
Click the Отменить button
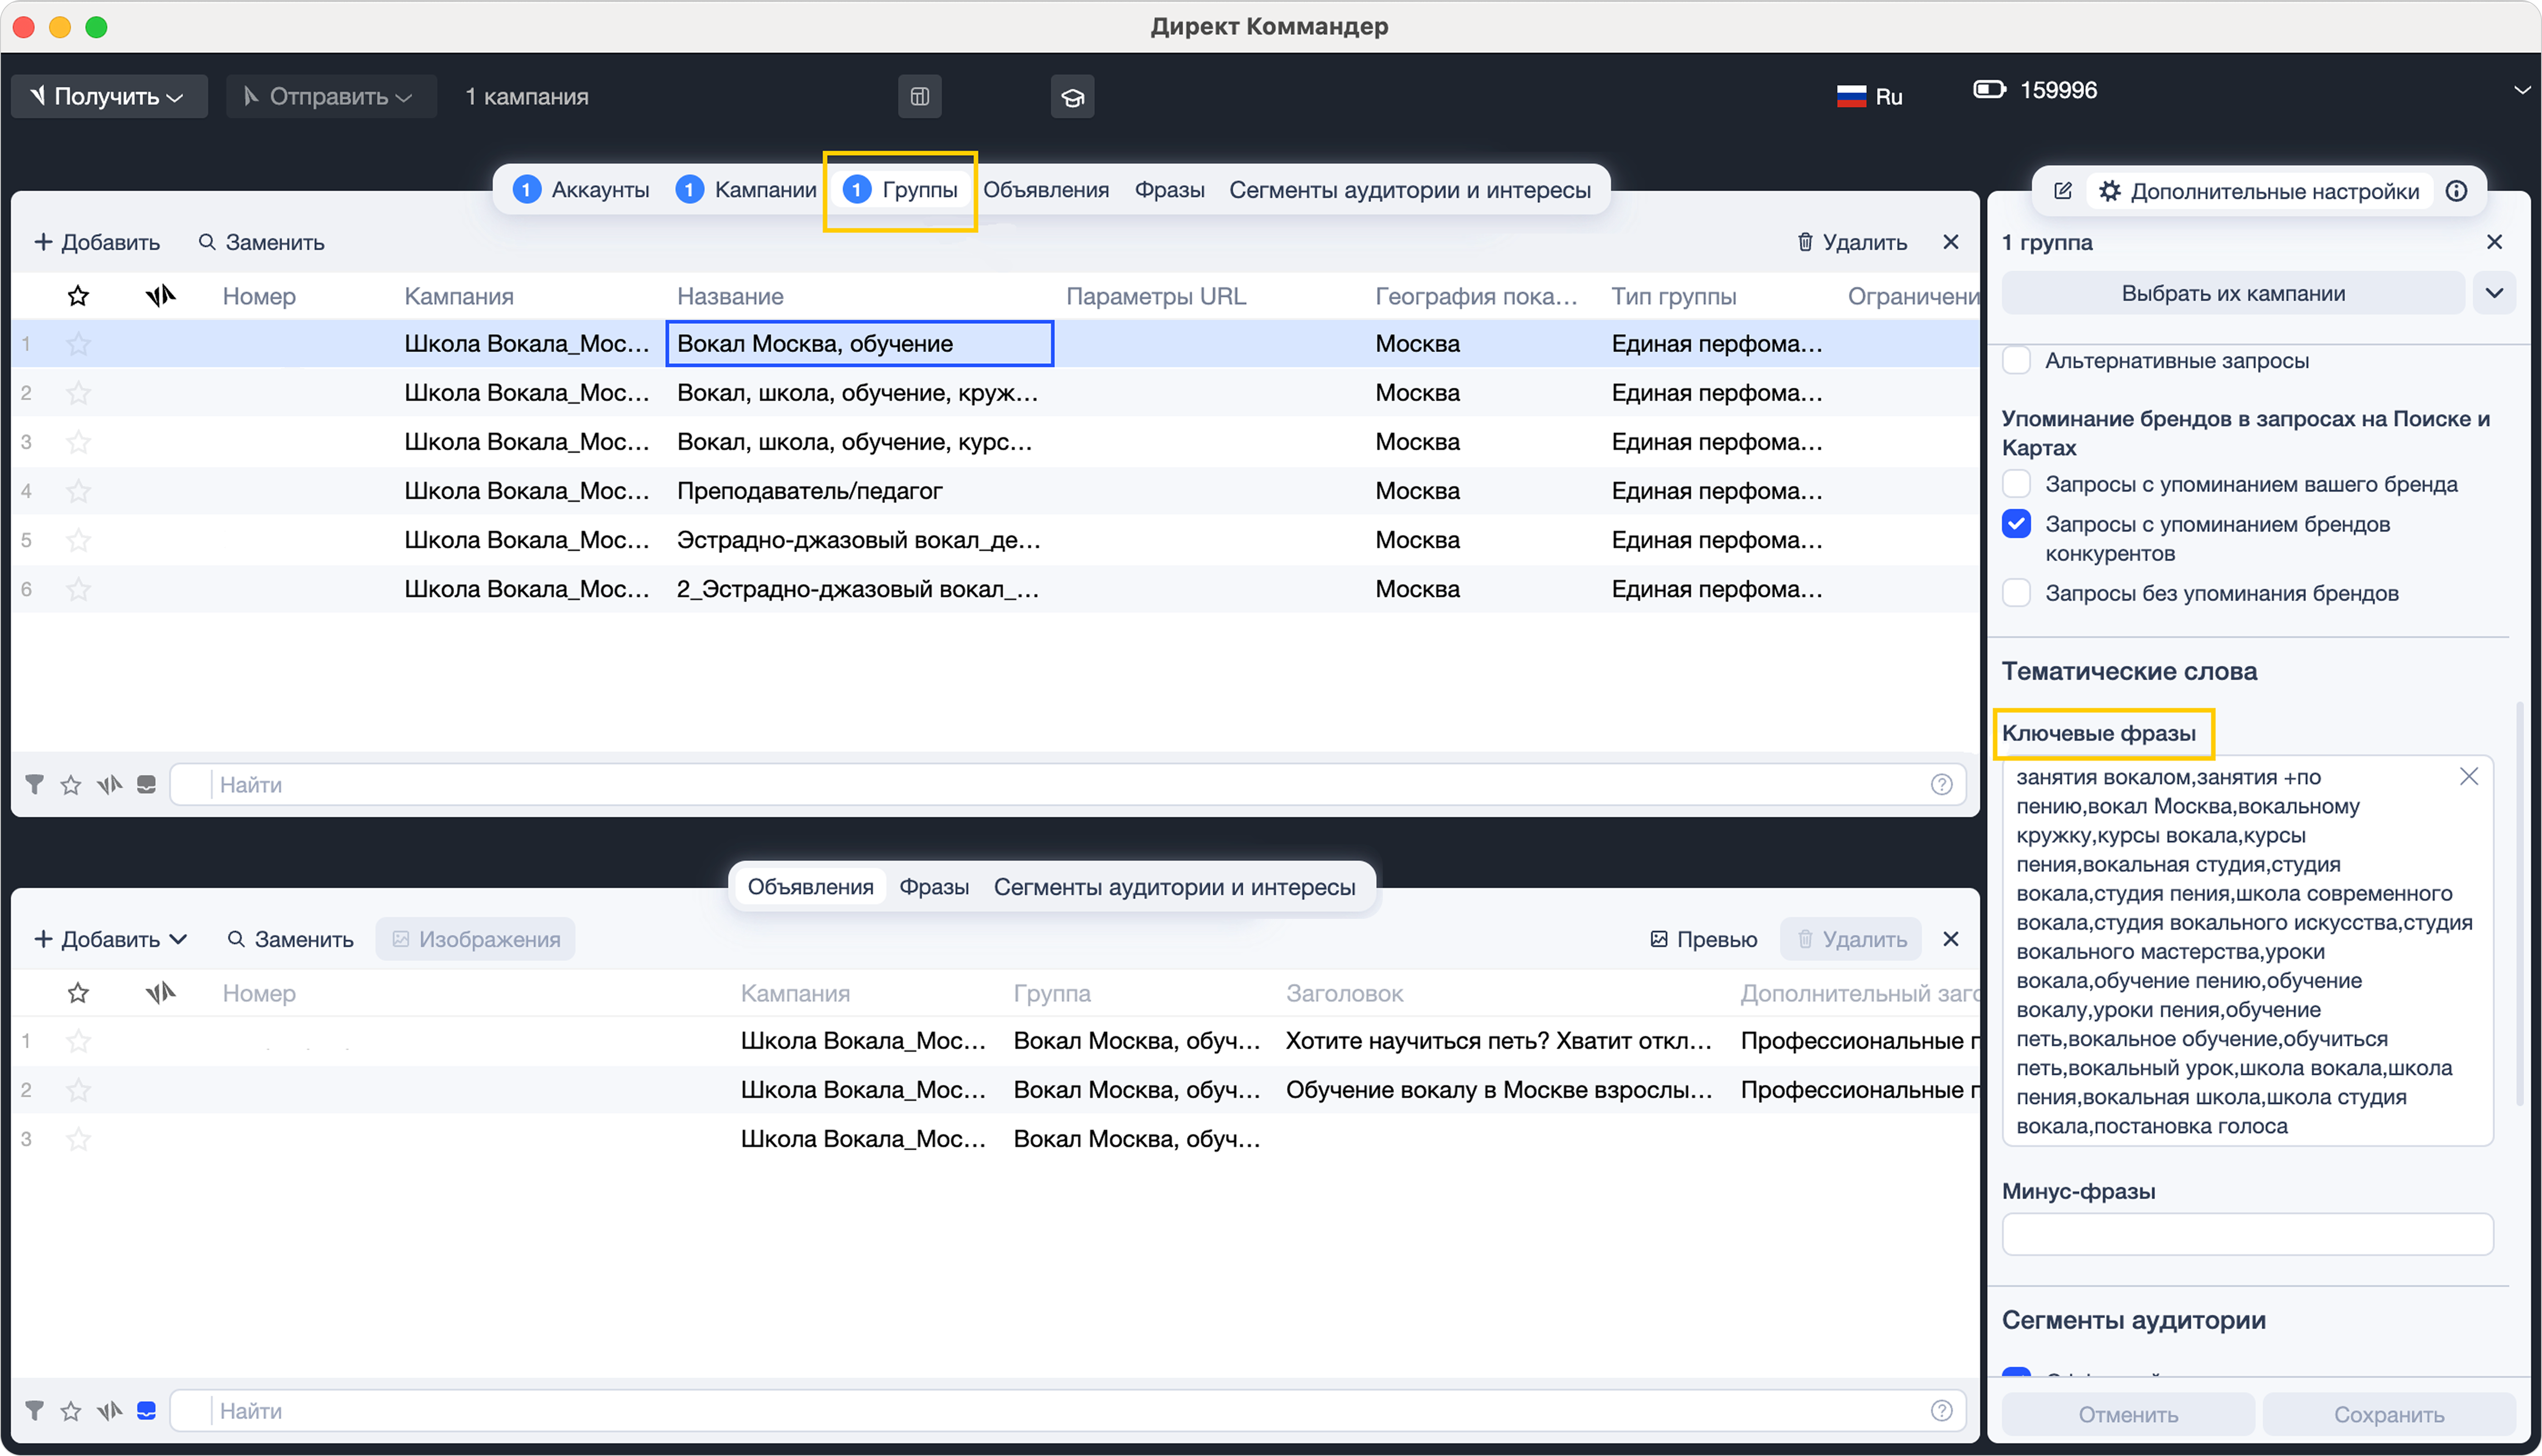2128,1414
